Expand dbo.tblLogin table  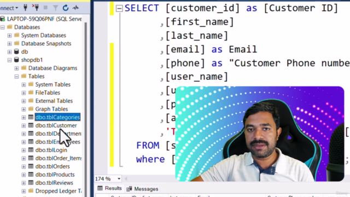point(24,150)
